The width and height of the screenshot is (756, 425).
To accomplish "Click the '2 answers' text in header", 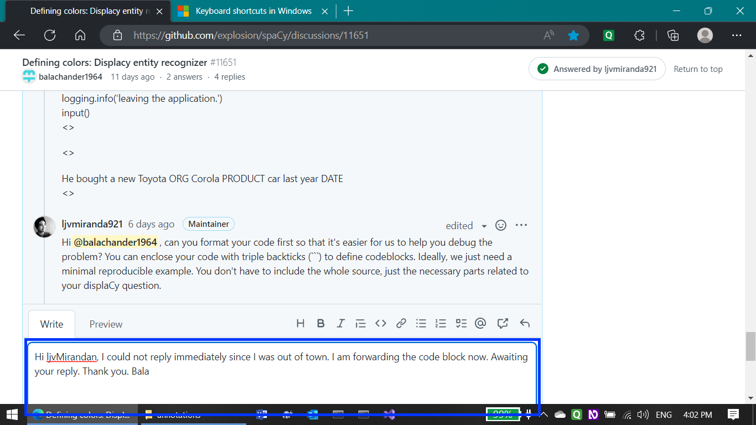I will coord(184,77).
